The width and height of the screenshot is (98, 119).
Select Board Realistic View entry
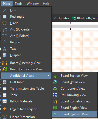(74, 114)
